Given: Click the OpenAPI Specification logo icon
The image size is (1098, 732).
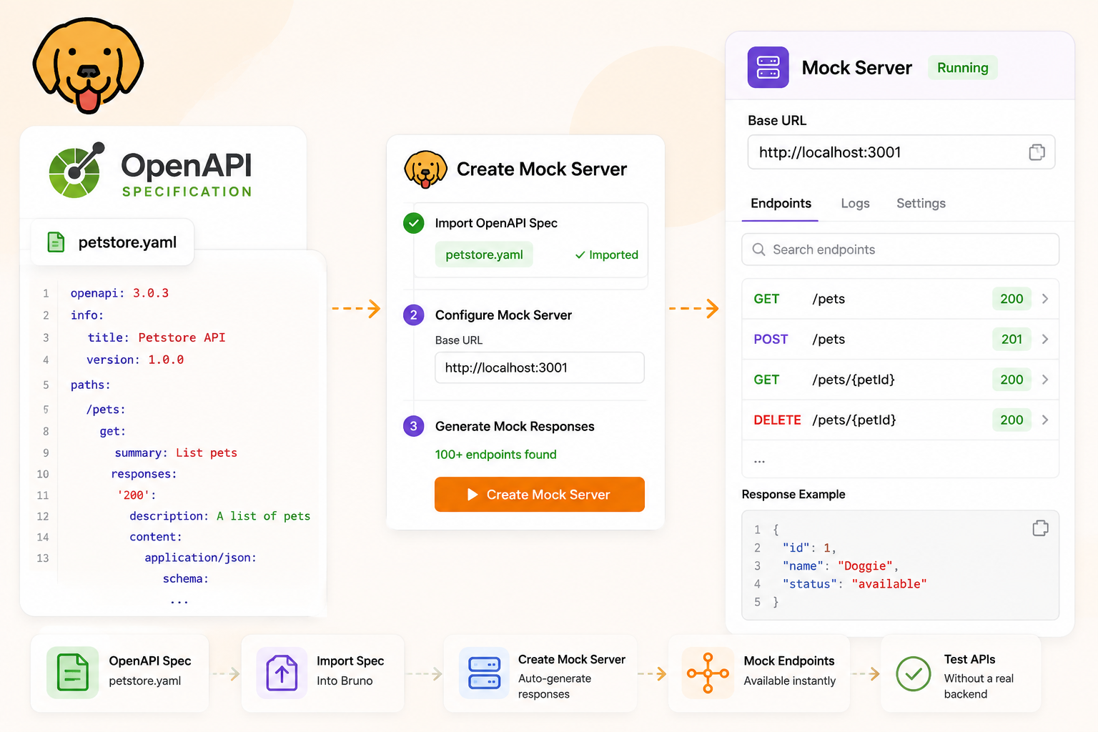Looking at the screenshot, I should pyautogui.click(x=76, y=170).
